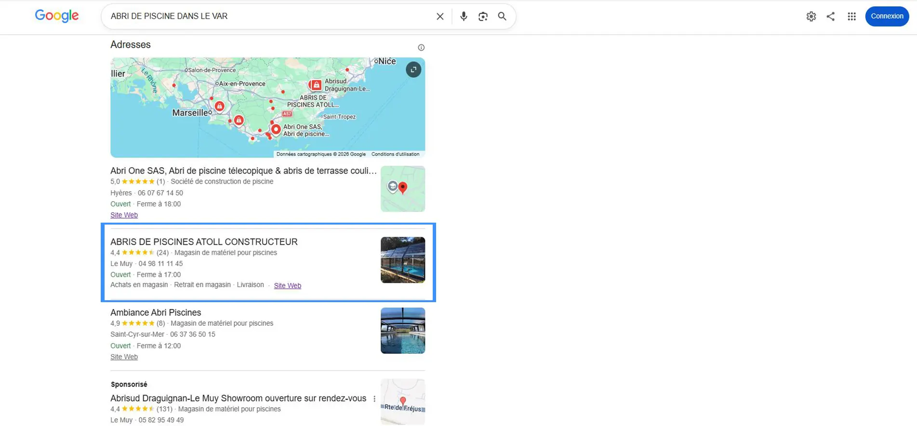Click the Abri One SAS map thumbnail
917x426 pixels.
point(403,189)
